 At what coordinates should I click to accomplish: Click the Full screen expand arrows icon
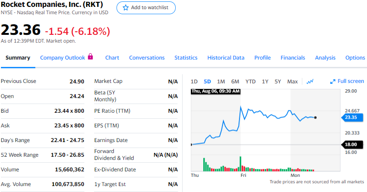pyautogui.click(x=333, y=82)
